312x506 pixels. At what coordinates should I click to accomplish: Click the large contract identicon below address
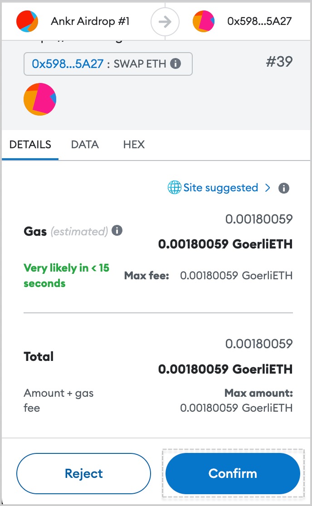(x=40, y=99)
